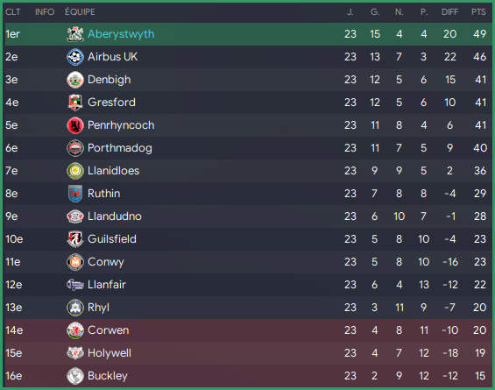Click the Llanidloes yellow crest
The width and height of the screenshot is (495, 390).
(75, 171)
